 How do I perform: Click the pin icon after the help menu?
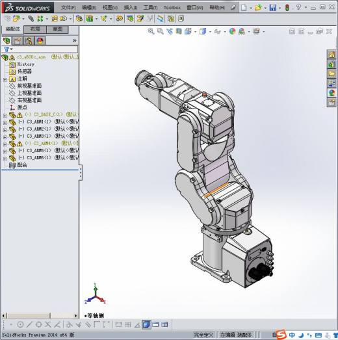click(x=233, y=8)
